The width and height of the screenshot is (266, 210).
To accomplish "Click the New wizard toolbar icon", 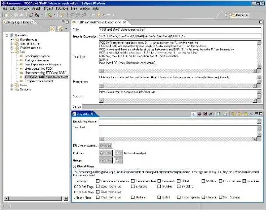I will 6,15.
